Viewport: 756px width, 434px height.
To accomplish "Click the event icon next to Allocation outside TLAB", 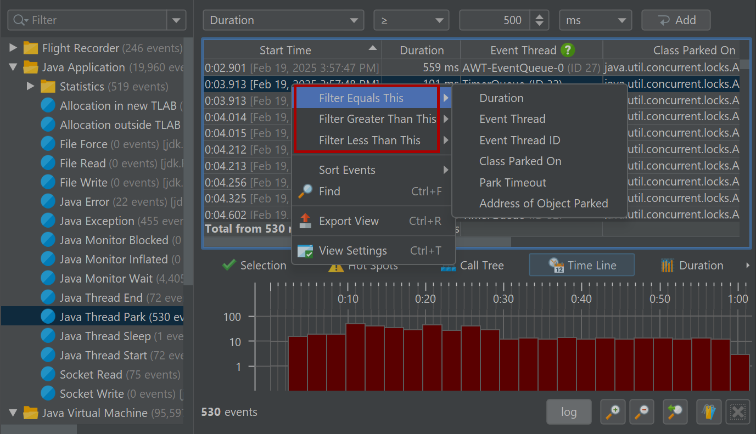I will point(49,125).
